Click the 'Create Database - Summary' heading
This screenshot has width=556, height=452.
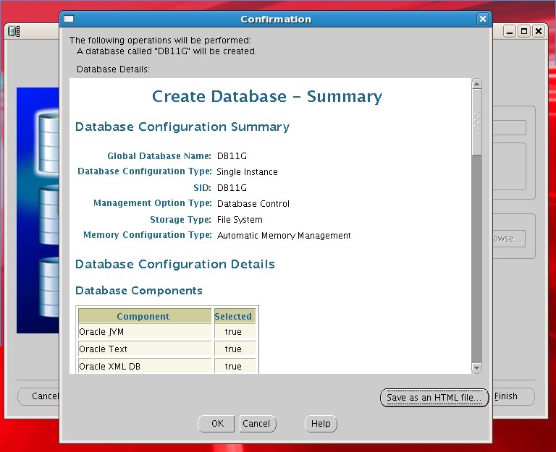[267, 96]
